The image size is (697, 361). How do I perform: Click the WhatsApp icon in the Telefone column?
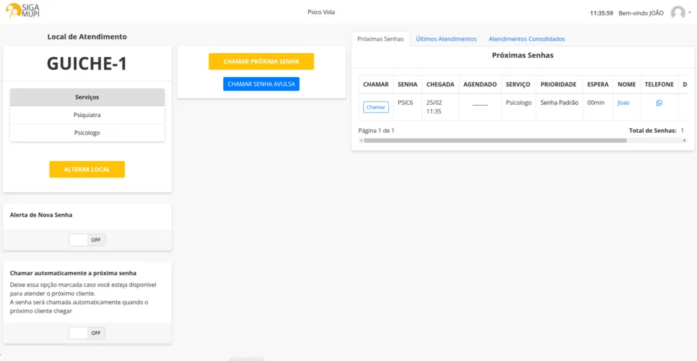659,103
